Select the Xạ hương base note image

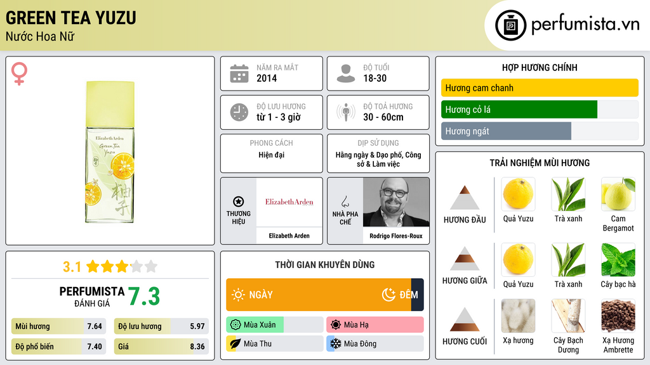click(518, 316)
